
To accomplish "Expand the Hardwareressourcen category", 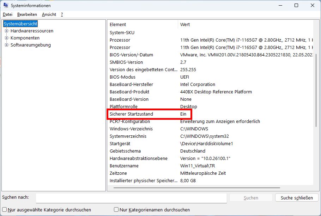I will click(7, 31).
